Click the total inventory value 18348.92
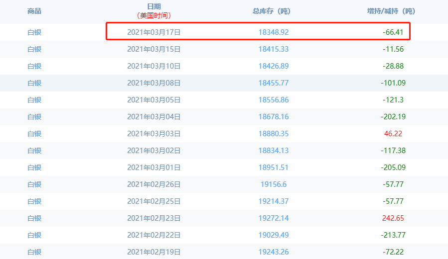Screen dimensions: 448x259 coord(274,32)
